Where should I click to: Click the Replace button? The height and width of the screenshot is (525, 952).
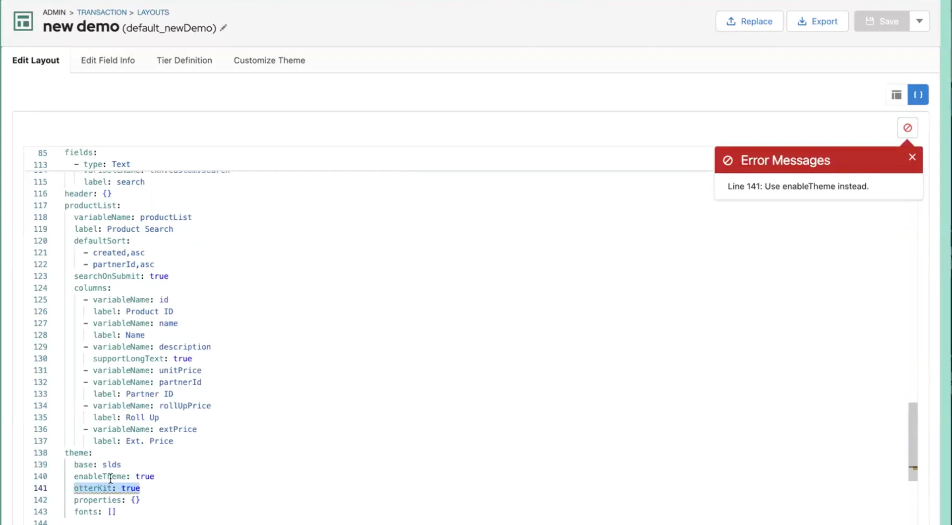[x=749, y=21]
